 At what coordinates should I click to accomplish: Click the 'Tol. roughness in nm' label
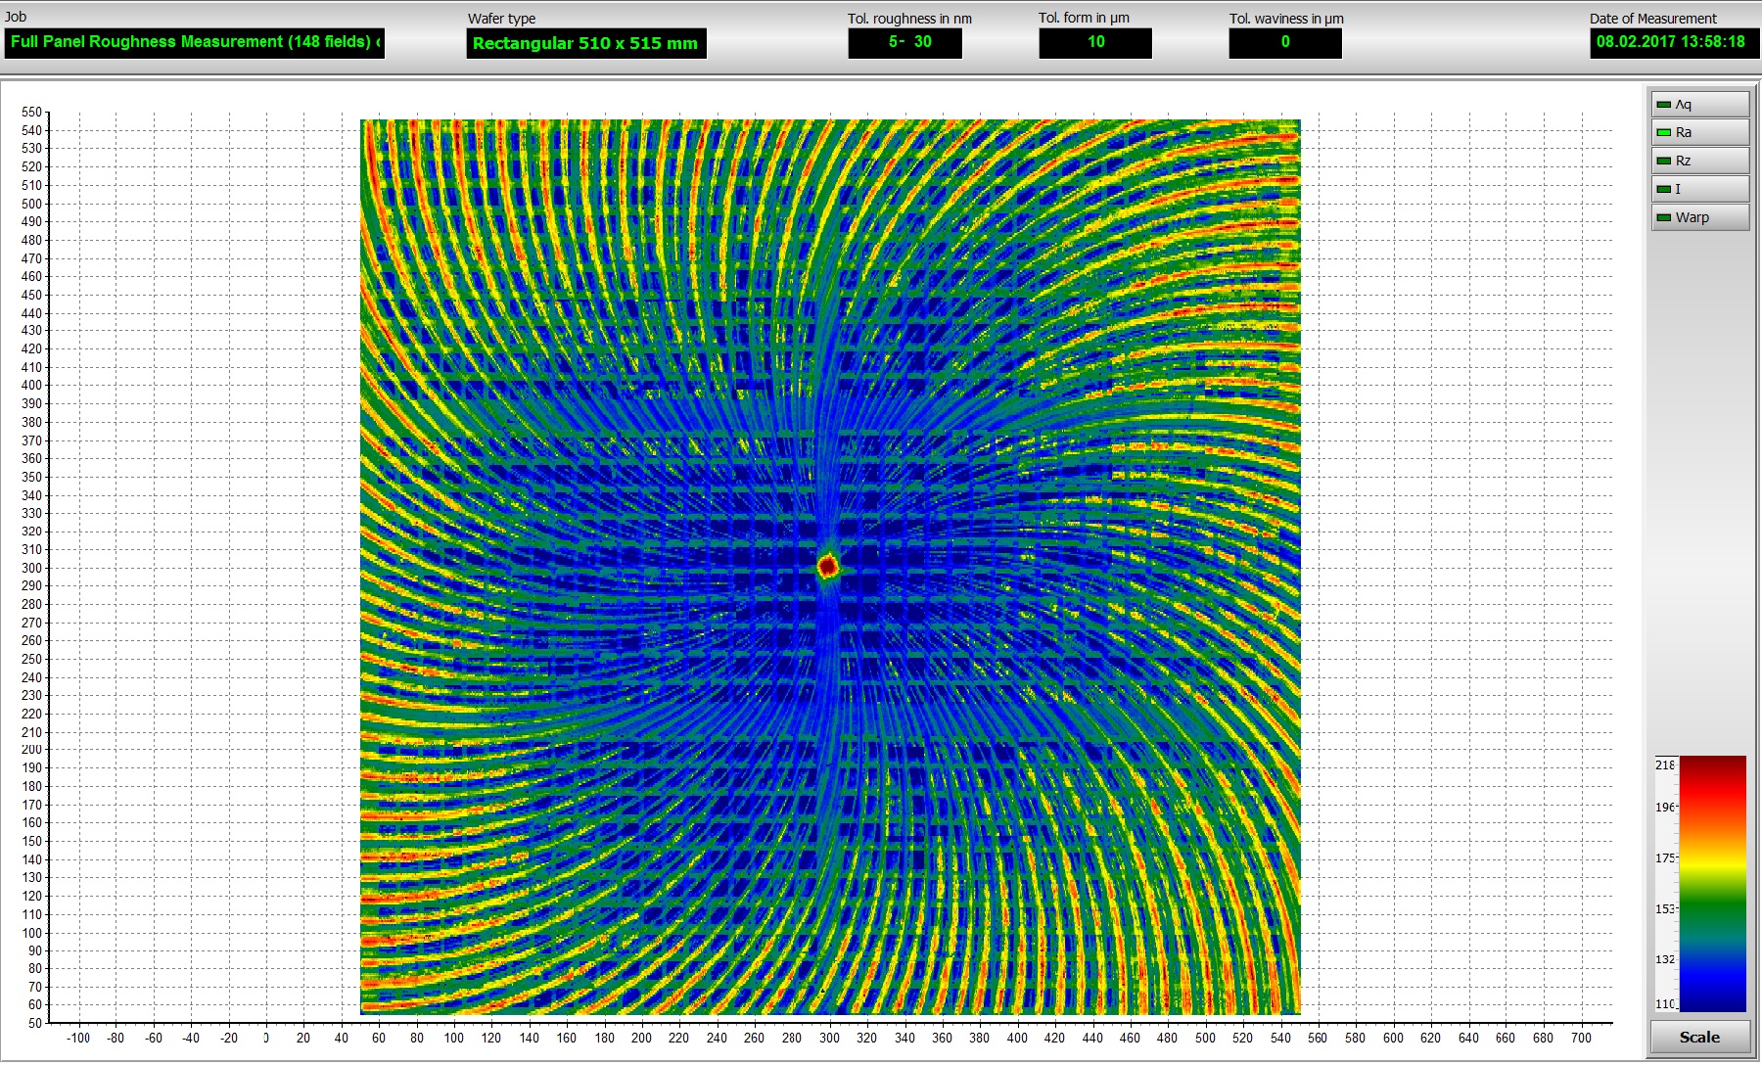click(x=909, y=19)
